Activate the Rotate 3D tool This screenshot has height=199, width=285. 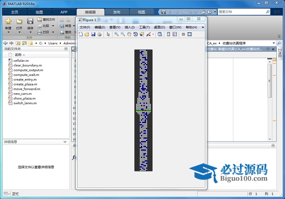point(135,34)
